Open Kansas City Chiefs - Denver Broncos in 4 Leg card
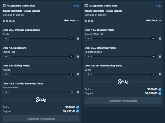This screenshot has height=123, width=165. pyautogui.click(x=21, y=11)
